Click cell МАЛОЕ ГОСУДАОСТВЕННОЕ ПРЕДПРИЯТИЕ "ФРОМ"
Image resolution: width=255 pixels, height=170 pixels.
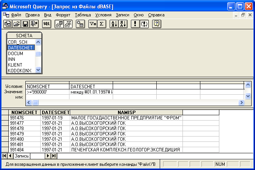tap(126, 118)
